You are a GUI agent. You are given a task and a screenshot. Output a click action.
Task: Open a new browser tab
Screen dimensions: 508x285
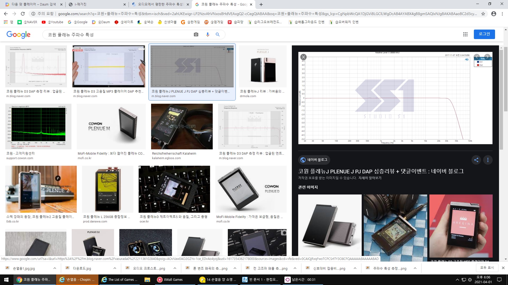[x=261, y=4]
